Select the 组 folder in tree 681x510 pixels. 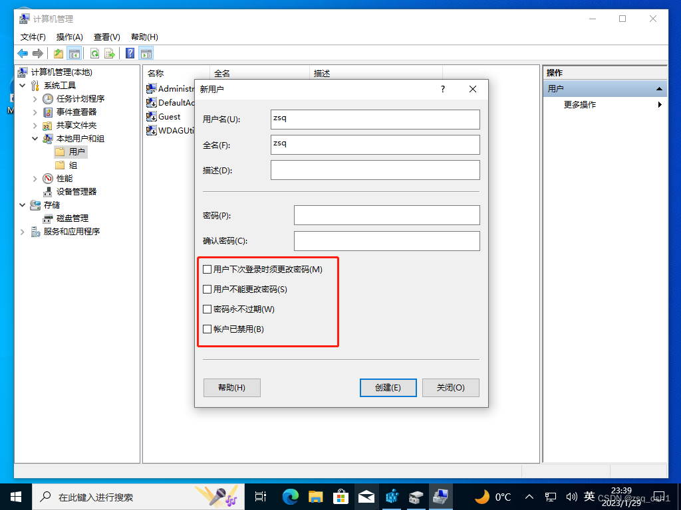(67, 165)
